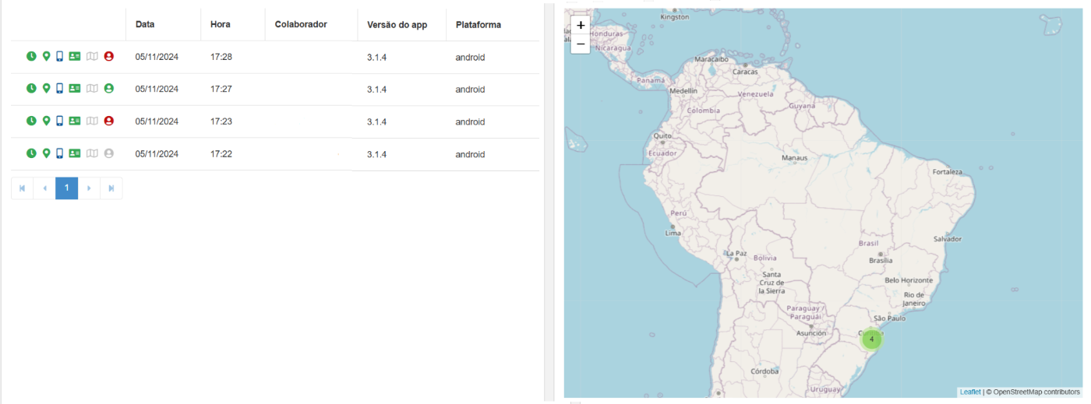Screen dimensions: 1091x404
Task: Click the location pin icon in the 17:23 row
Action: point(46,121)
